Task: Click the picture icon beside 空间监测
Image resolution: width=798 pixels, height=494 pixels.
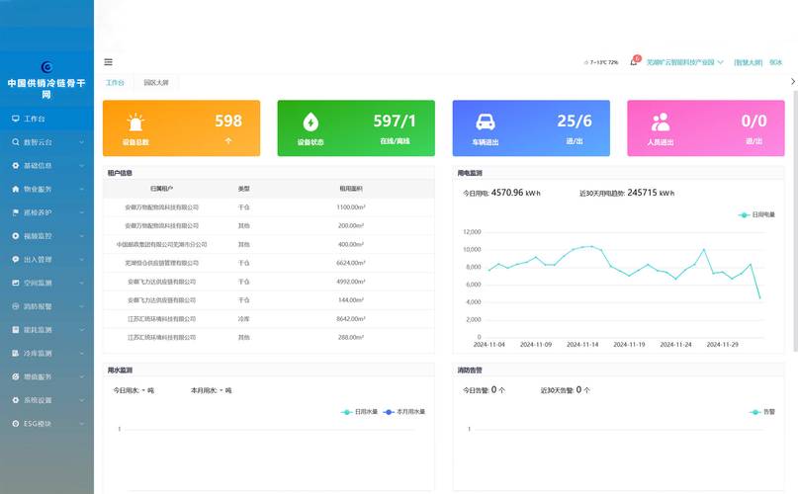Action: (x=16, y=283)
